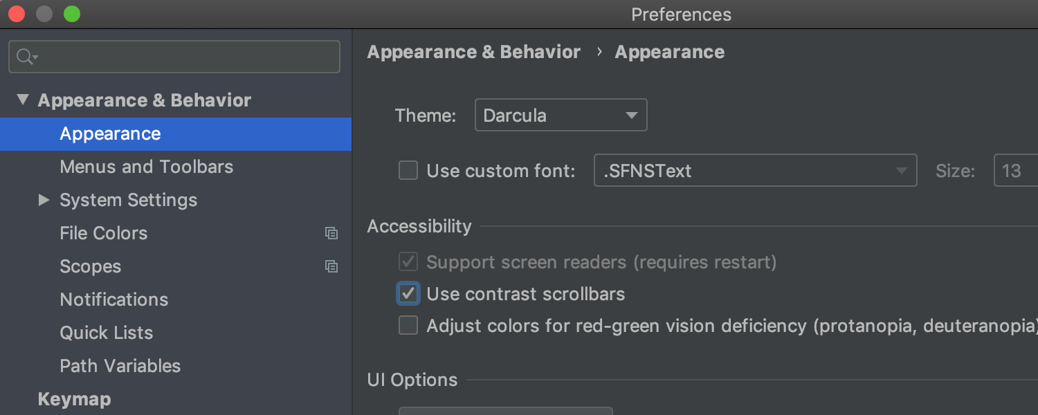
Task: Click the File Colors project-level icon
Action: (331, 234)
